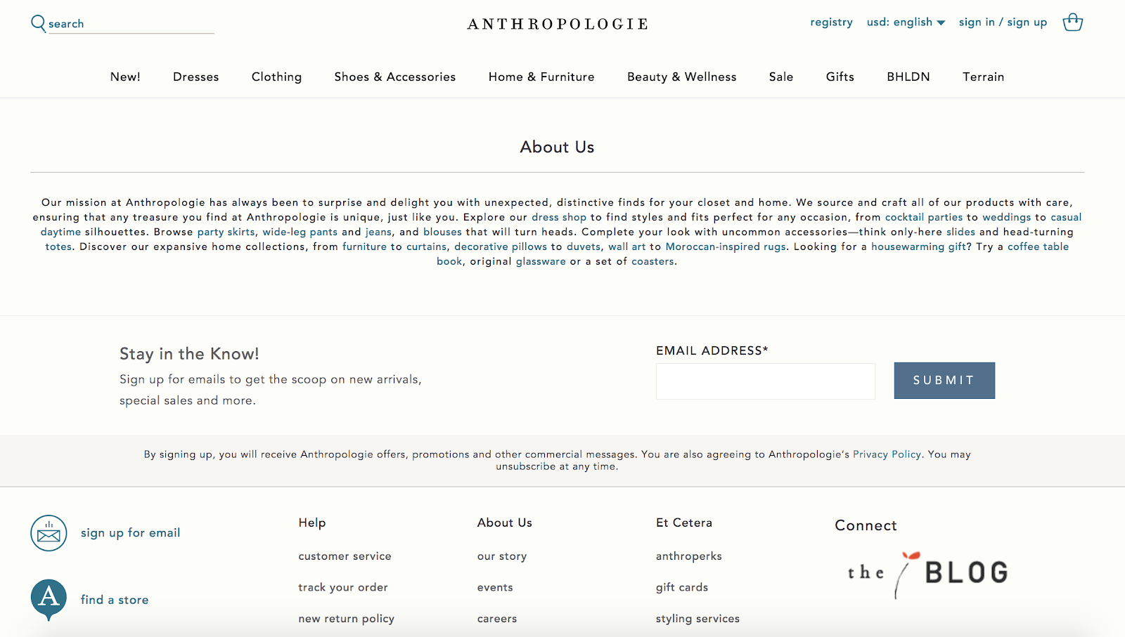Click track your order link
The height and width of the screenshot is (637, 1125).
(343, 588)
